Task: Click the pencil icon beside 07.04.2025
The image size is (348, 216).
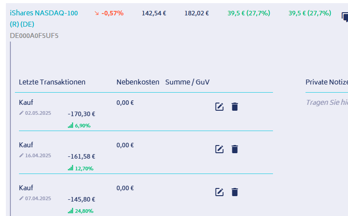Action: pyautogui.click(x=21, y=198)
